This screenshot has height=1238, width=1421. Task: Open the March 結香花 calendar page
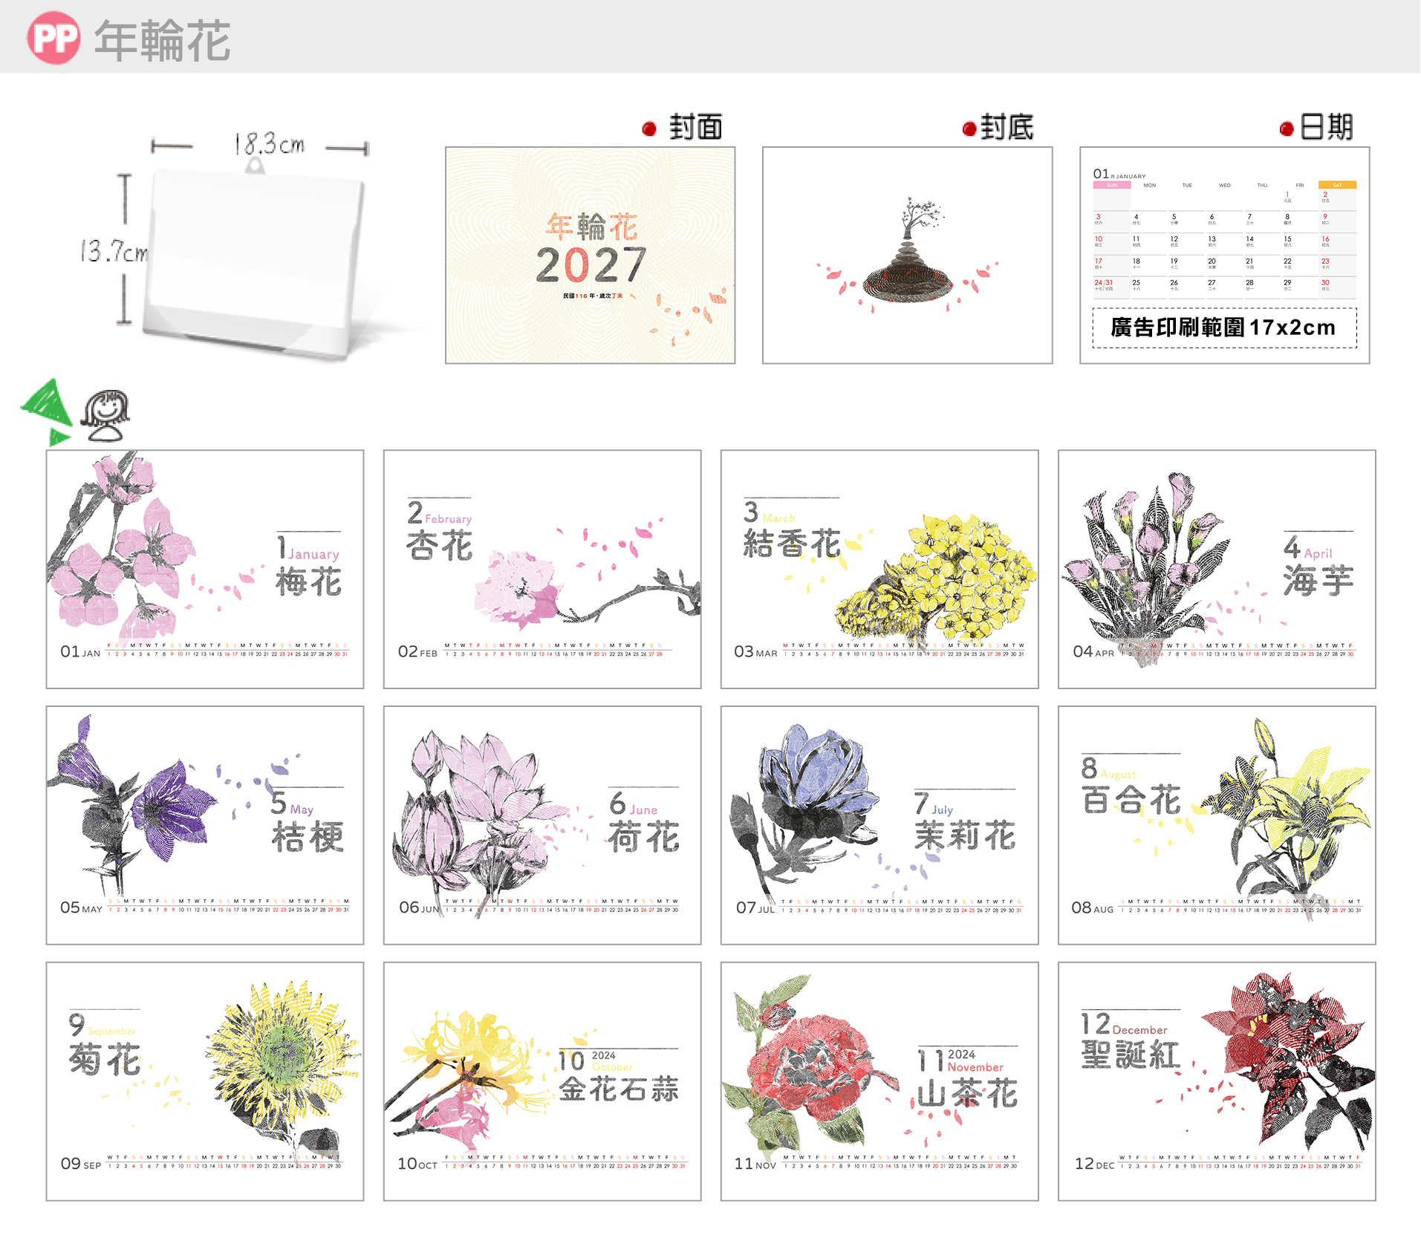[x=879, y=570]
